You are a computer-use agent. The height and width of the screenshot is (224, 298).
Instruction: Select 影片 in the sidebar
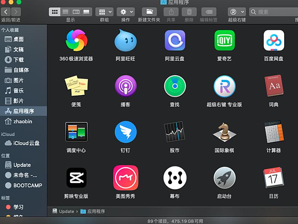[23, 101]
